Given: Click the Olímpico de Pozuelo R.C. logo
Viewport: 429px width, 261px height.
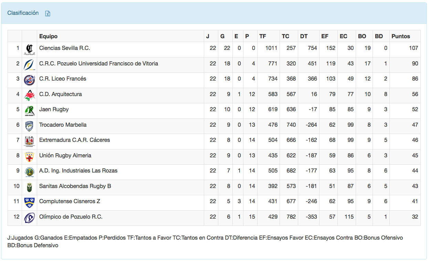Looking at the screenshot, I should (29, 218).
